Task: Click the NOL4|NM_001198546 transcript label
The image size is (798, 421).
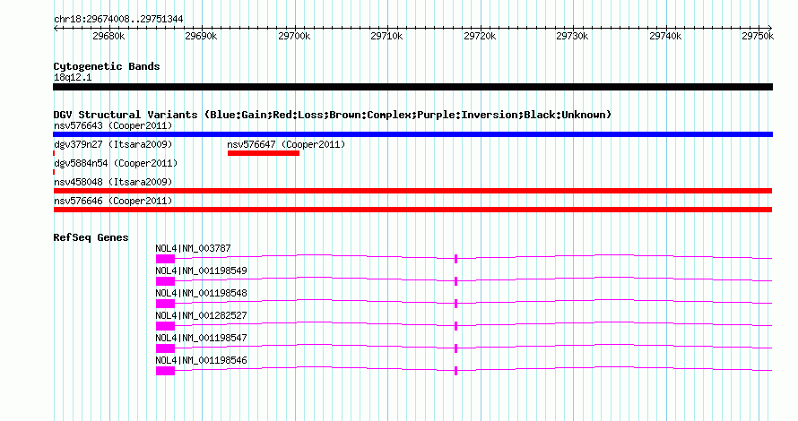Action: coord(201,360)
